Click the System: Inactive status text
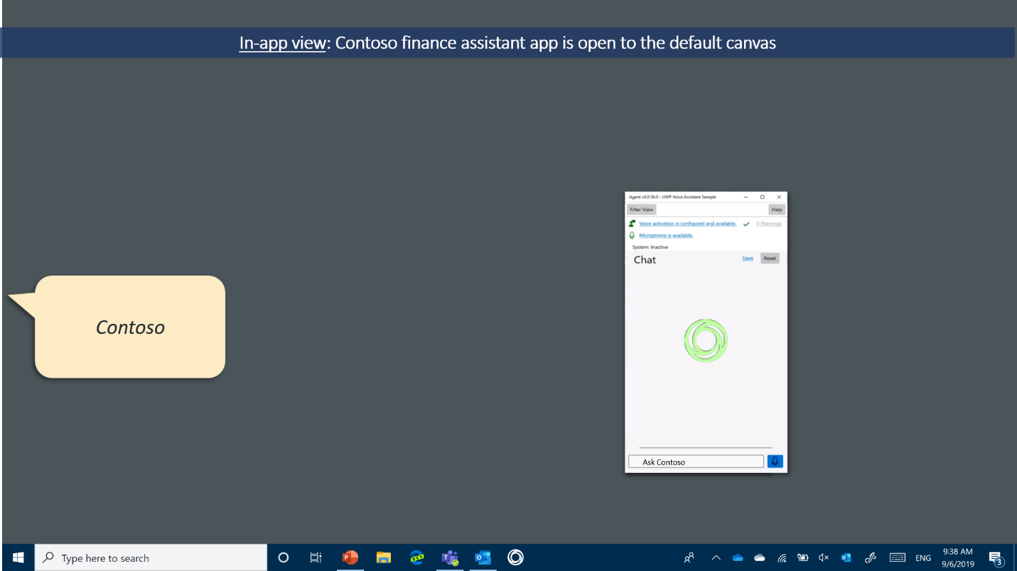The width and height of the screenshot is (1017, 571). pos(650,247)
